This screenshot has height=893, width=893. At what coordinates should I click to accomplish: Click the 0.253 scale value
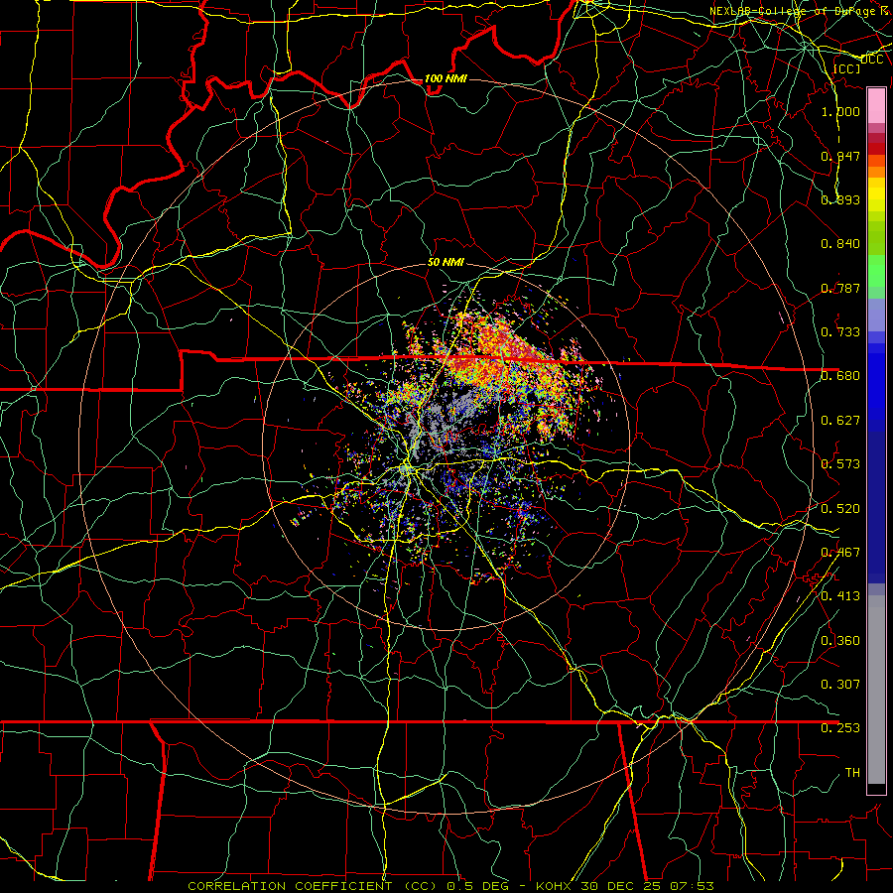tap(840, 728)
